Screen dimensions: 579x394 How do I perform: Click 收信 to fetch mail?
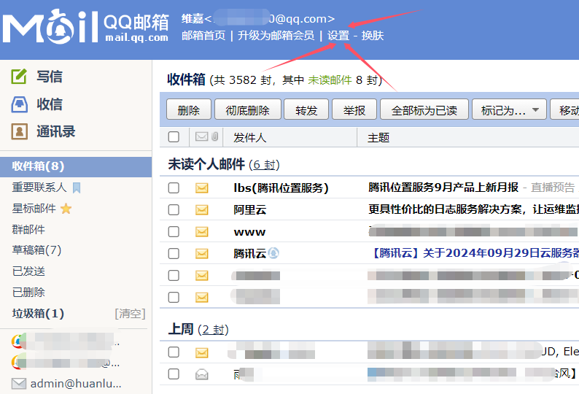tap(50, 104)
